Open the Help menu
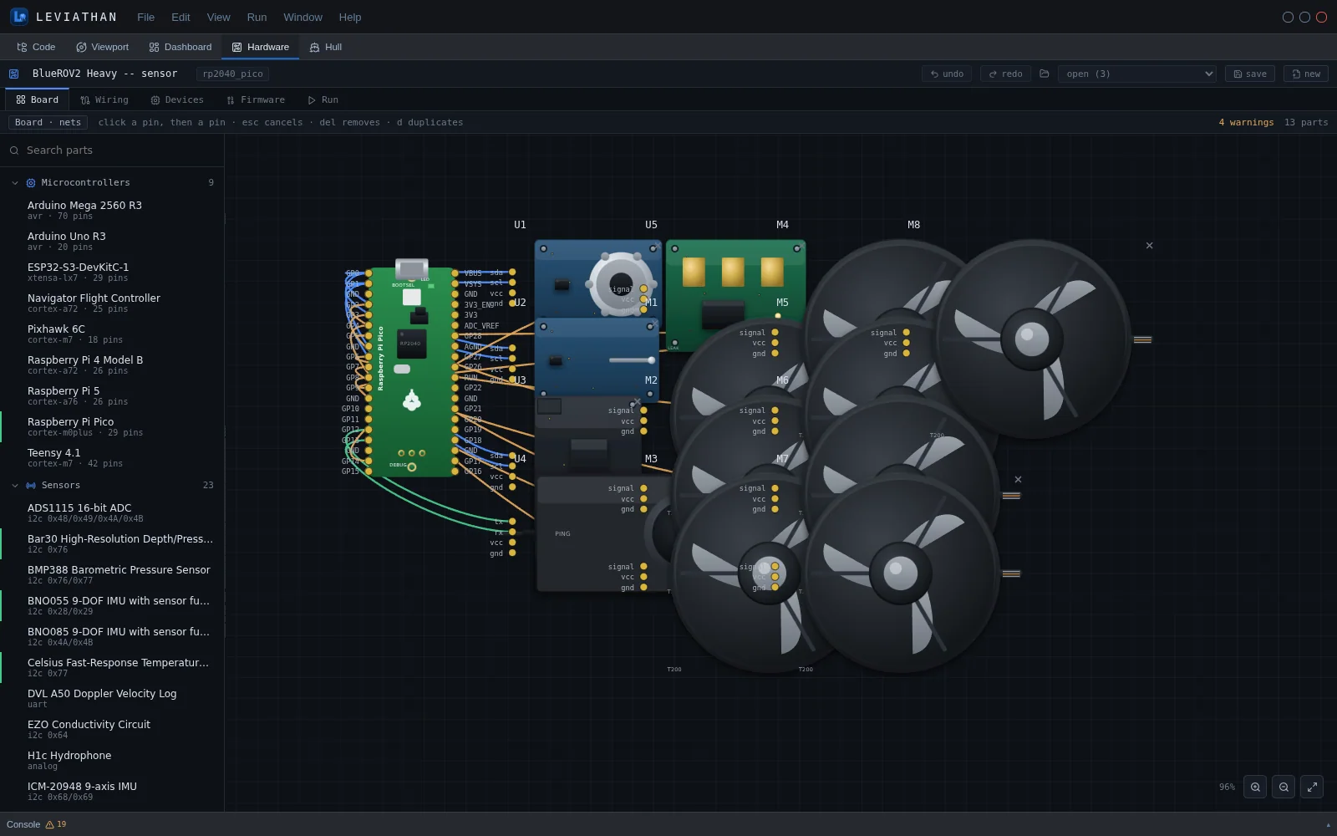 350,17
